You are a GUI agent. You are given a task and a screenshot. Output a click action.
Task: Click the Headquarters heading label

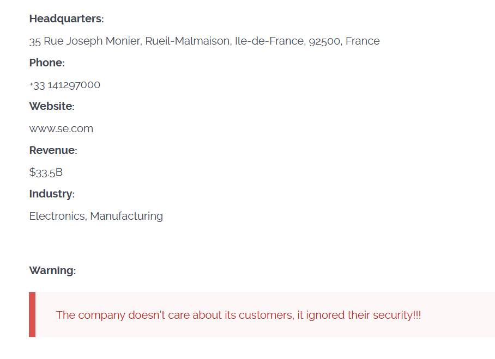point(66,18)
